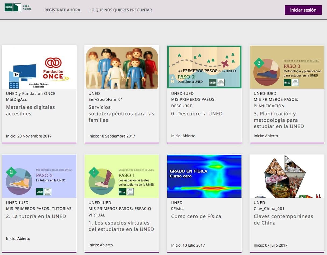Viewport: 327px width, 255px height.
Task: Open the Materiales digitales accesibles course title
Action: [x=30, y=111]
